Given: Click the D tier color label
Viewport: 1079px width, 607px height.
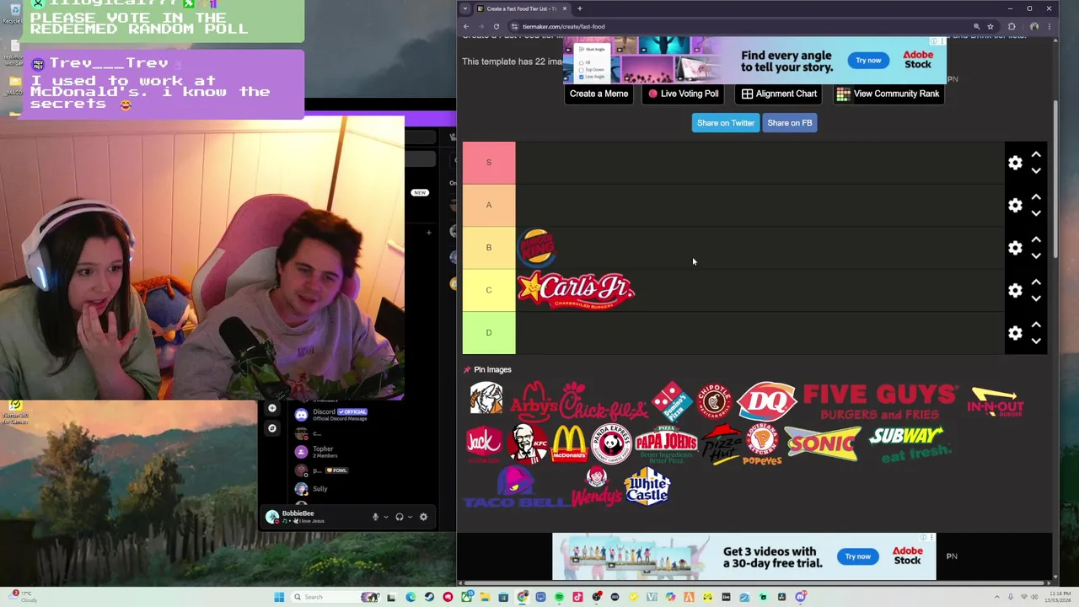Looking at the screenshot, I should point(489,333).
